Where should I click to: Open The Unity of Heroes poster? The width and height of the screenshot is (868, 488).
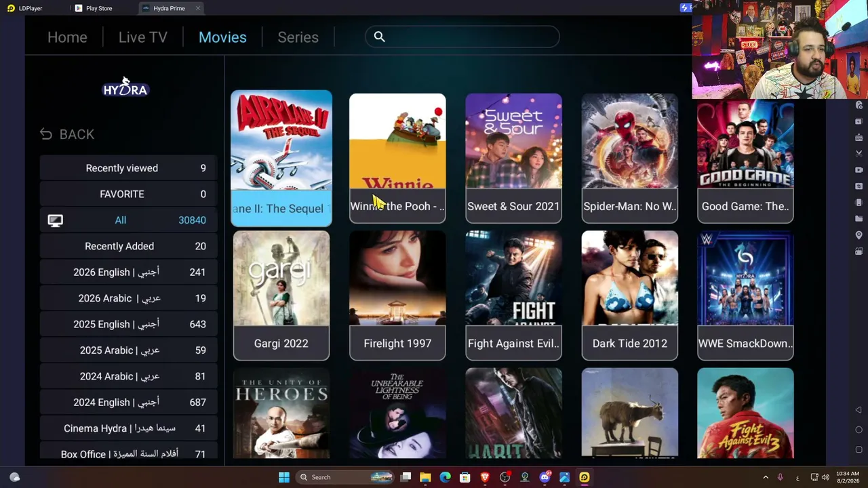pyautogui.click(x=281, y=413)
